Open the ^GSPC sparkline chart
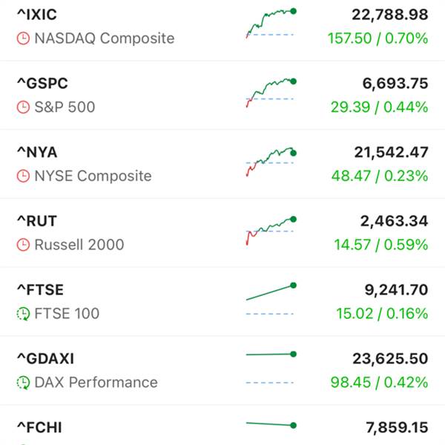Viewport: 445px width, 445px height. 271,92
